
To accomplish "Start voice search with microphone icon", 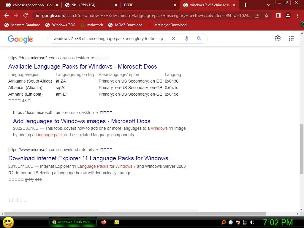I will coord(187,39).
